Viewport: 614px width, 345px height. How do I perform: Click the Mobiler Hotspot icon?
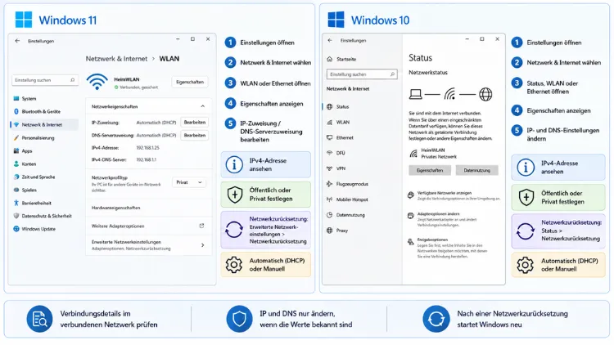click(329, 199)
